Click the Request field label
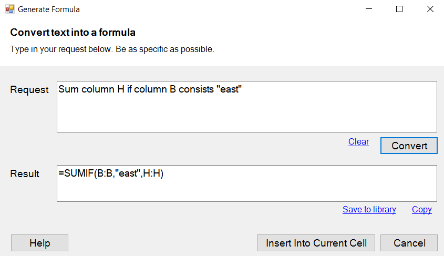Screen dimensions: 444x256 pos(29,90)
